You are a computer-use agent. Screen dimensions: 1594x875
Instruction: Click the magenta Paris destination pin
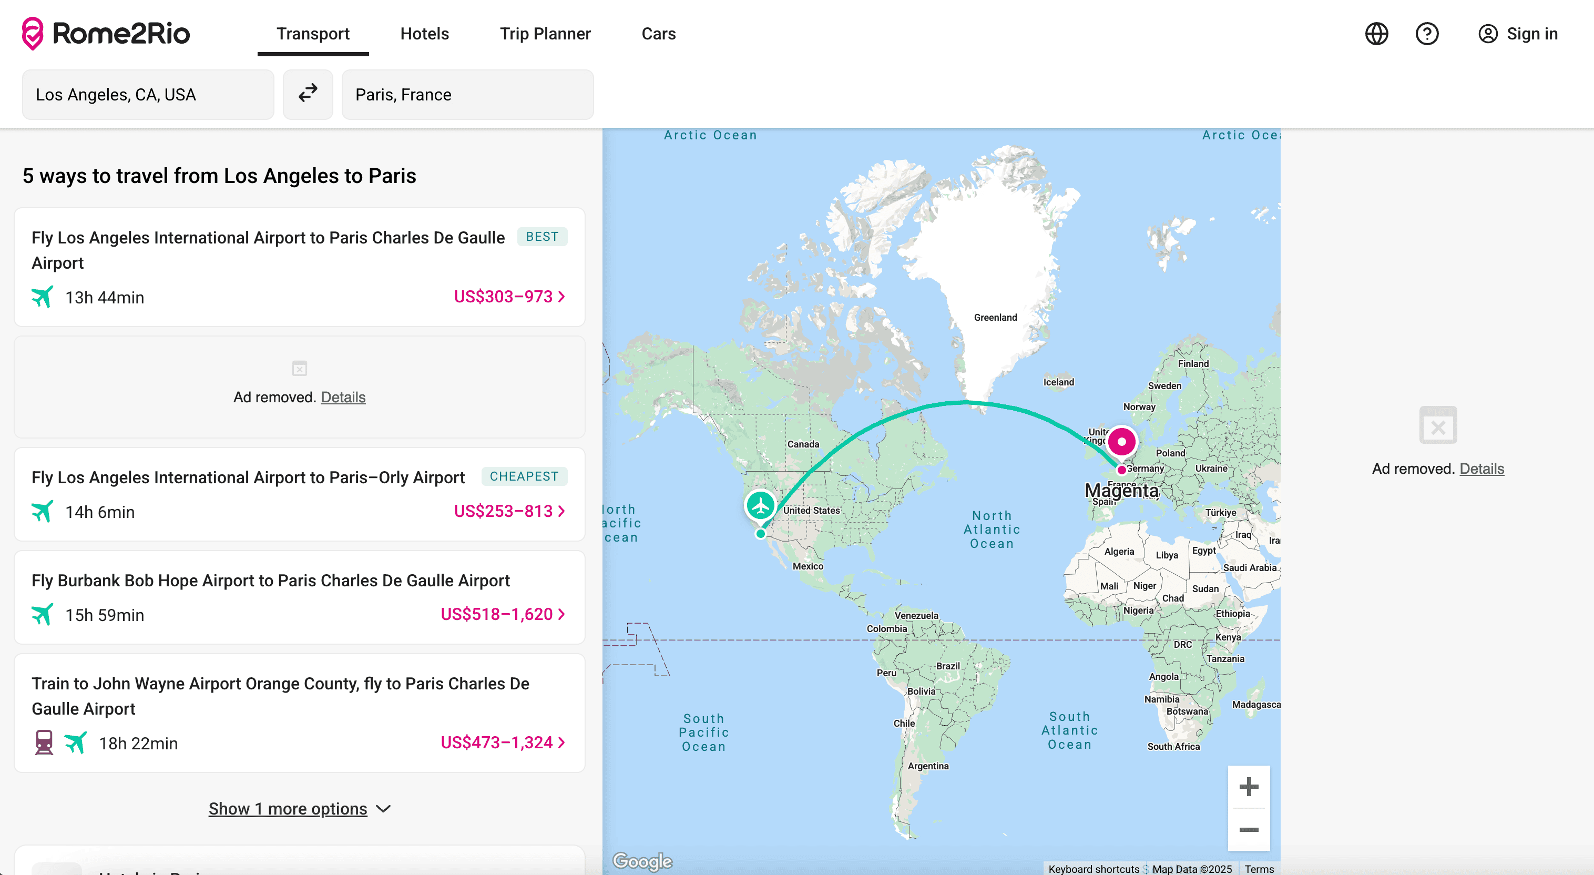coord(1121,442)
